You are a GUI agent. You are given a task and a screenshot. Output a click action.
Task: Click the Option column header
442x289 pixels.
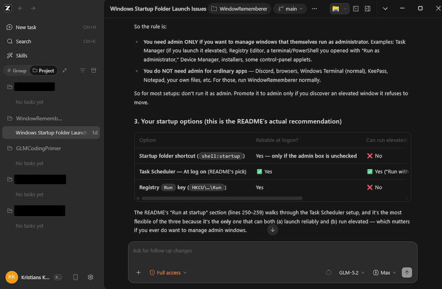pyautogui.click(x=148, y=140)
